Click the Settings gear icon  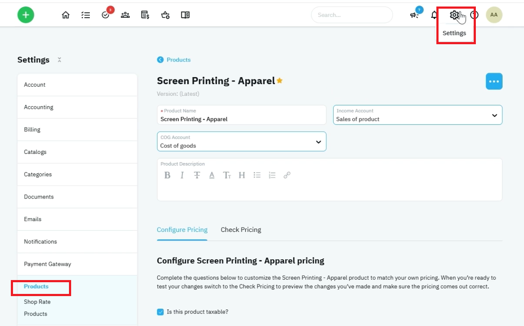tap(454, 15)
